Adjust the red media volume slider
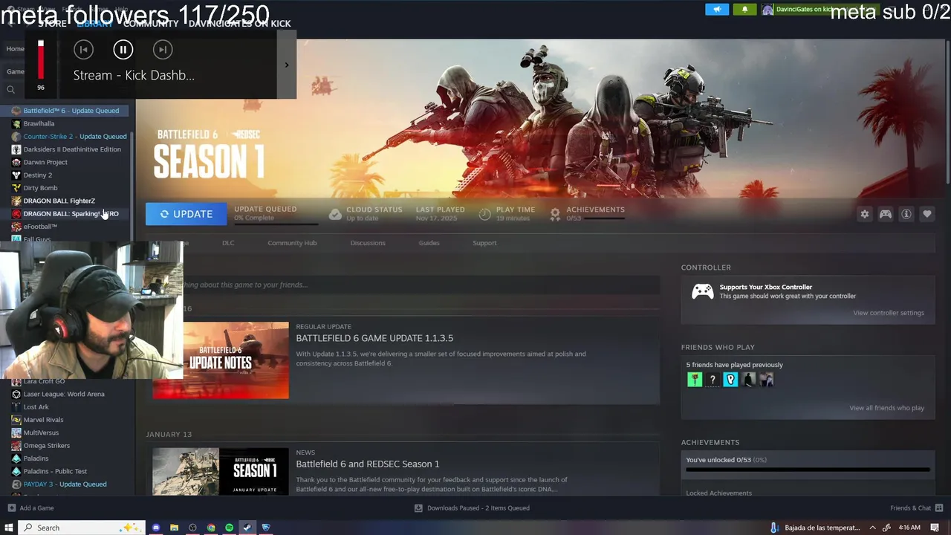Image resolution: width=951 pixels, height=535 pixels. 41,59
